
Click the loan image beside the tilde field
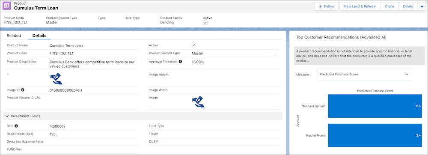click(x=56, y=79)
